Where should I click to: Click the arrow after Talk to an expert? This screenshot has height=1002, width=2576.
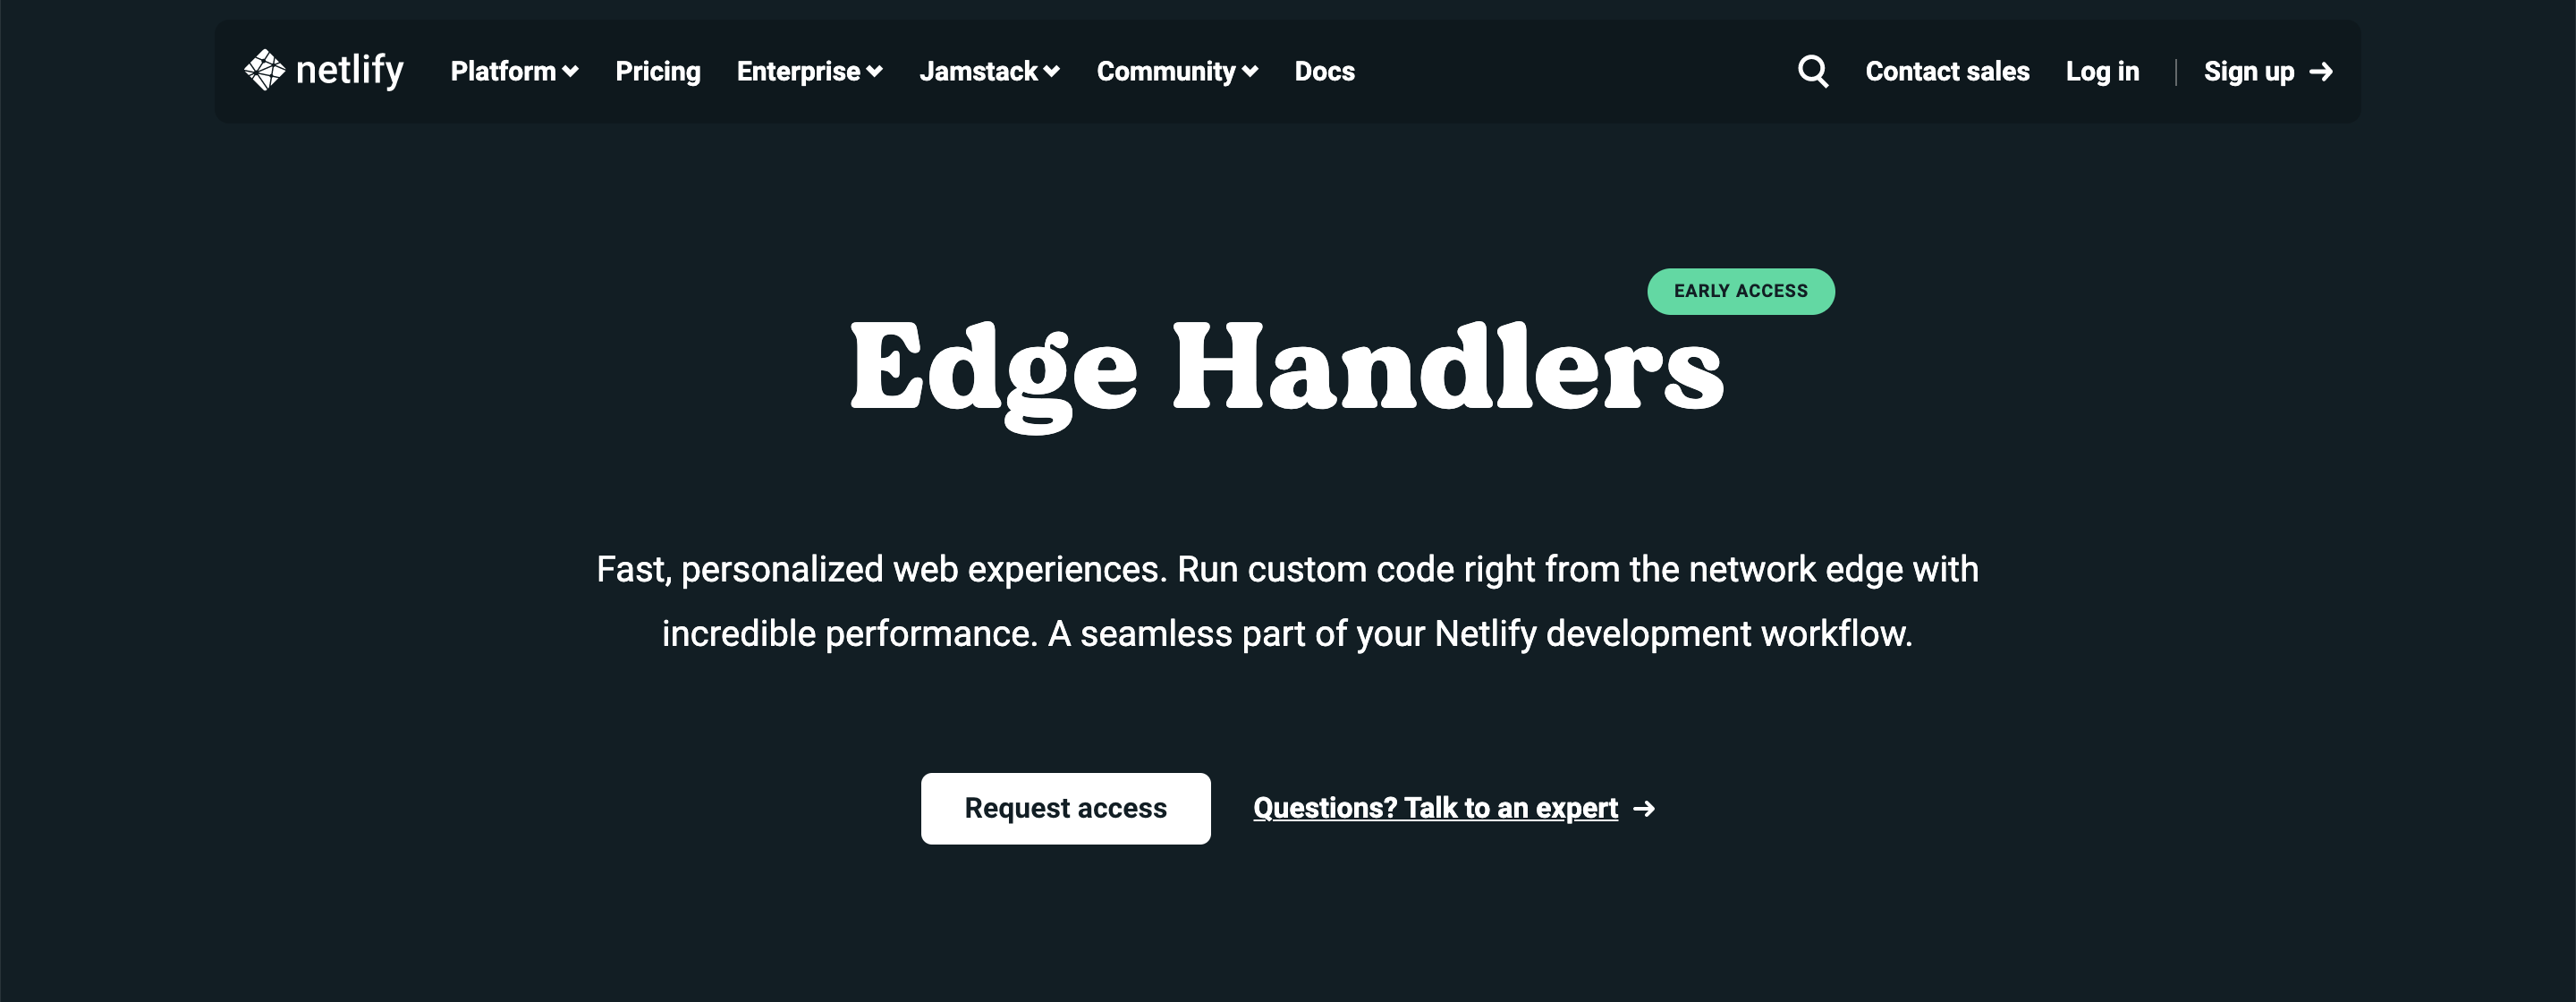(1644, 808)
